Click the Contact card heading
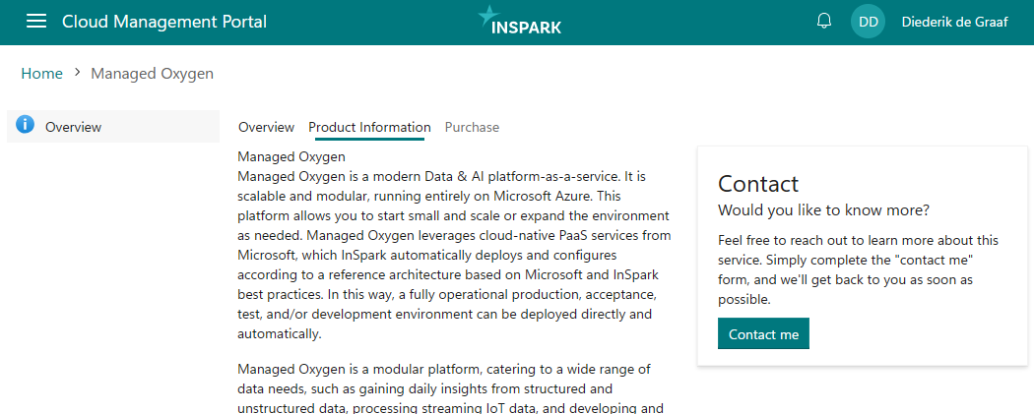This screenshot has height=414, width=1034. [x=758, y=183]
